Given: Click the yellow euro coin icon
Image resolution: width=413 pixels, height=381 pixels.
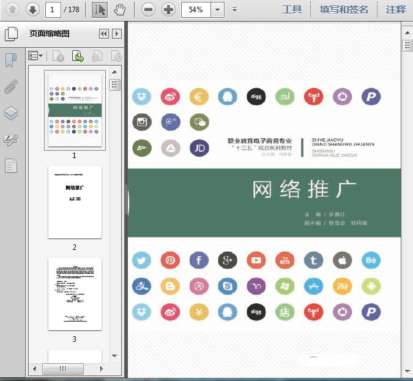Looking at the screenshot, I should click(199, 97).
